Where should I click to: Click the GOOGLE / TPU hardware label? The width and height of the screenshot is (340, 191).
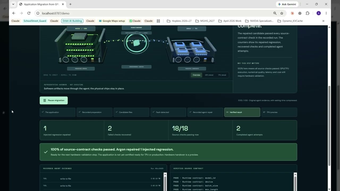(x=192, y=28)
